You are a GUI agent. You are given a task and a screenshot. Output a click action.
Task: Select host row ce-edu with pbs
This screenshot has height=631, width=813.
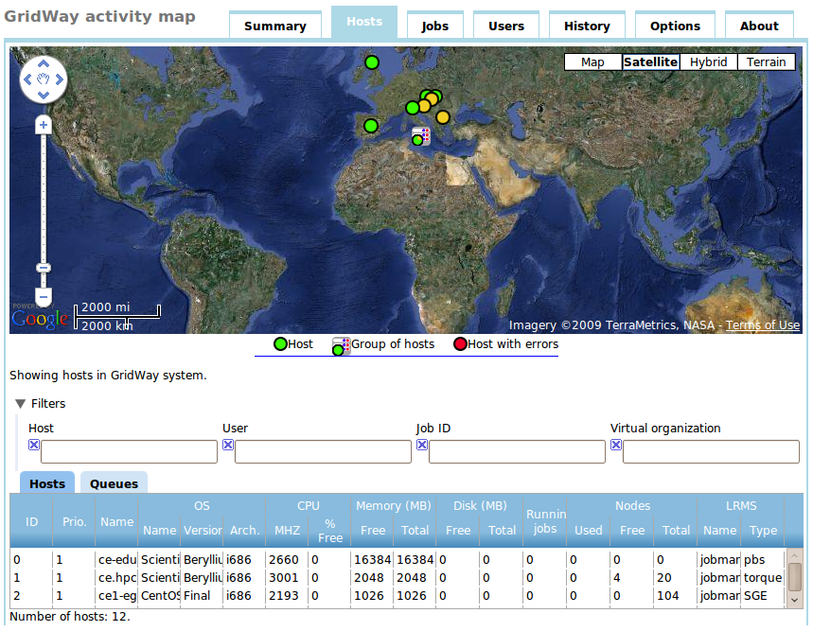[x=398, y=560]
